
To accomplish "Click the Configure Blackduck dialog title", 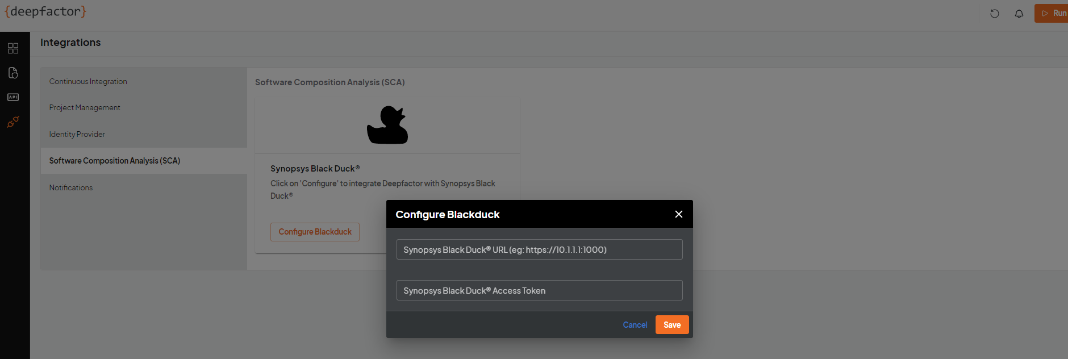I will pyautogui.click(x=448, y=215).
